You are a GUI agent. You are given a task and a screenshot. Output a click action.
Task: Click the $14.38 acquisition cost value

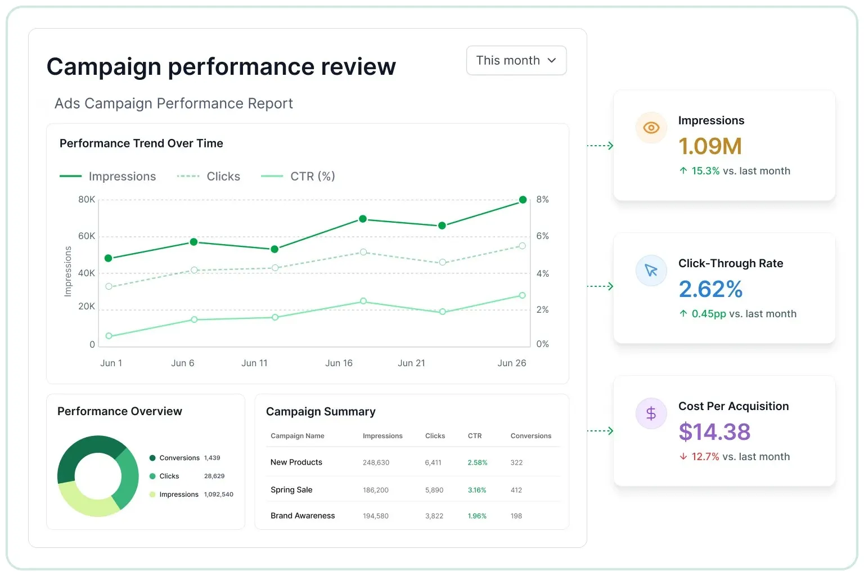714,432
